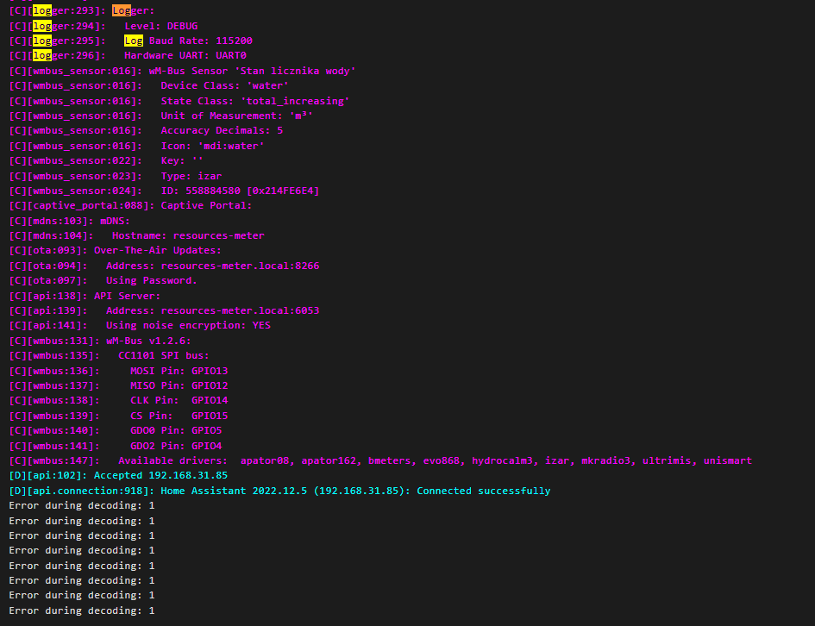Click the OTA address resources-meter.local:8266

click(x=240, y=266)
